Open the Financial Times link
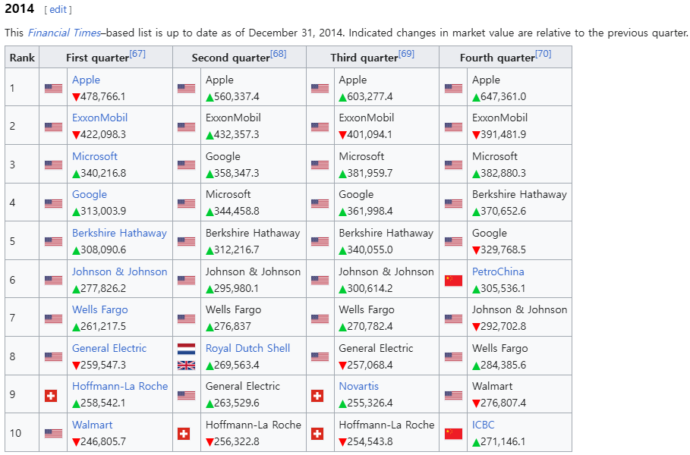 (65, 33)
